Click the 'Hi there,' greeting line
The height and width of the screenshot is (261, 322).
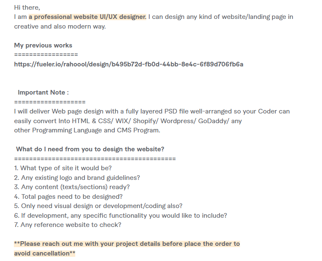pos(27,8)
